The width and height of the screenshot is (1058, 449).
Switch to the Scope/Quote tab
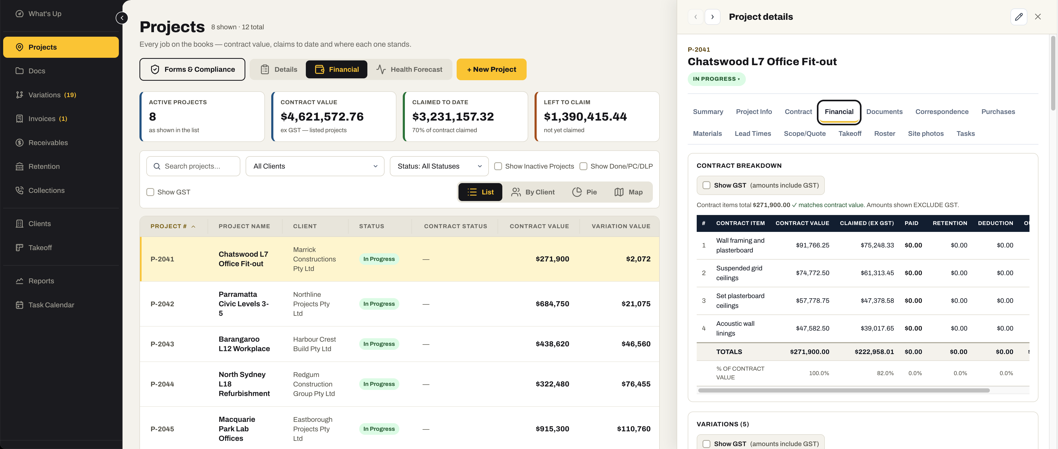click(x=804, y=133)
